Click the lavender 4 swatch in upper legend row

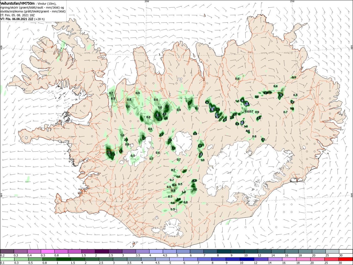coord(156,251)
